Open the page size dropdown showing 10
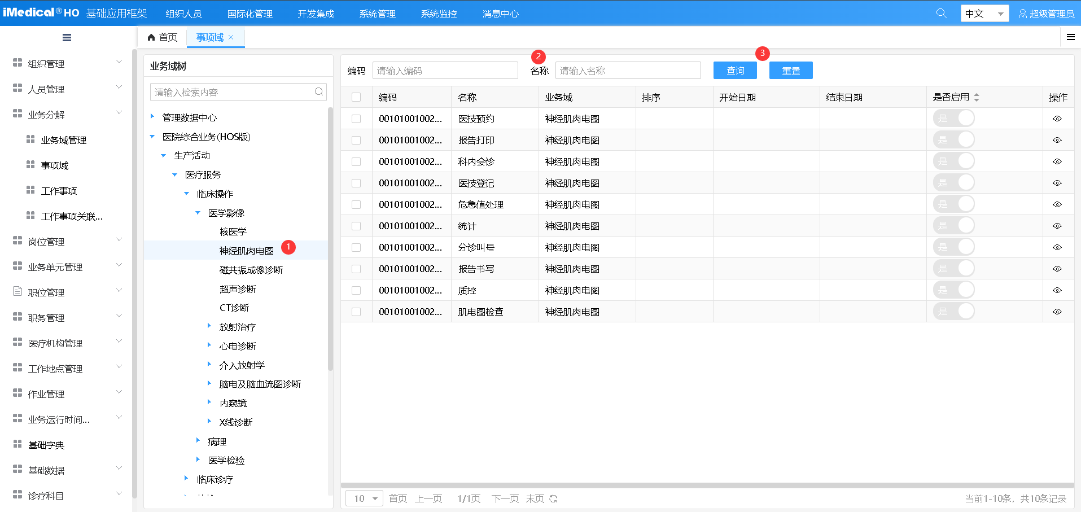Screen dimensions: 1081x512 pos(364,498)
